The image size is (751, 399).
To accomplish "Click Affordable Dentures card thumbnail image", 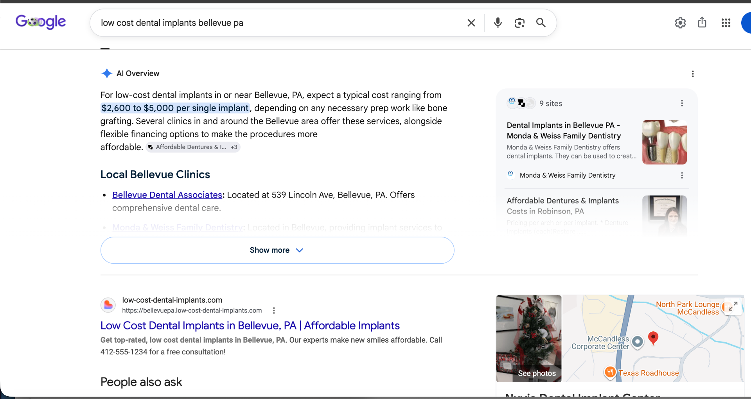I will 665,216.
